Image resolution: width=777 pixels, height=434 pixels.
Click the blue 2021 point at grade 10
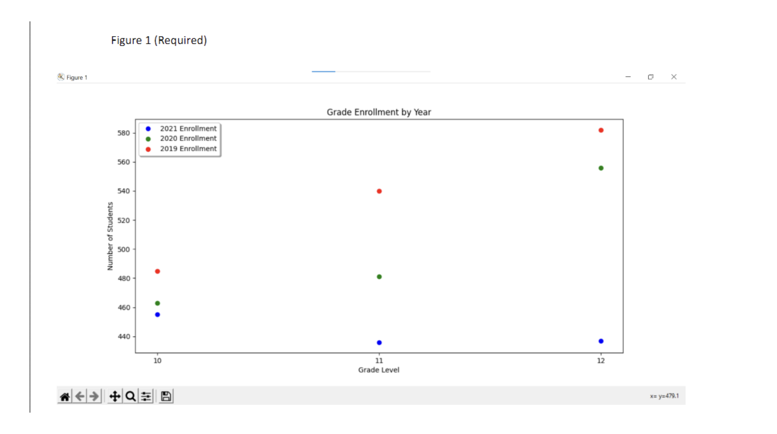pos(157,315)
